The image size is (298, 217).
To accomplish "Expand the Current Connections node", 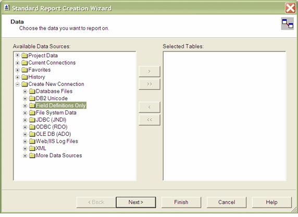I will click(18, 63).
